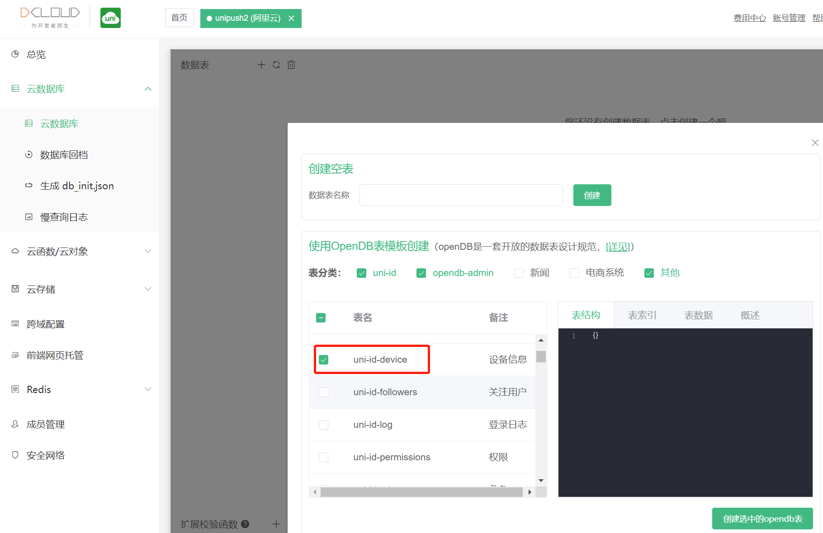Open 安全网络 from the sidebar
Screen dimensions: 823x533
[46, 455]
